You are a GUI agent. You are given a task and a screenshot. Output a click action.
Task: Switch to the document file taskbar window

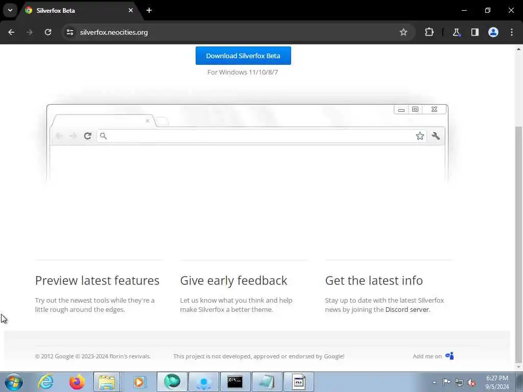click(x=298, y=382)
